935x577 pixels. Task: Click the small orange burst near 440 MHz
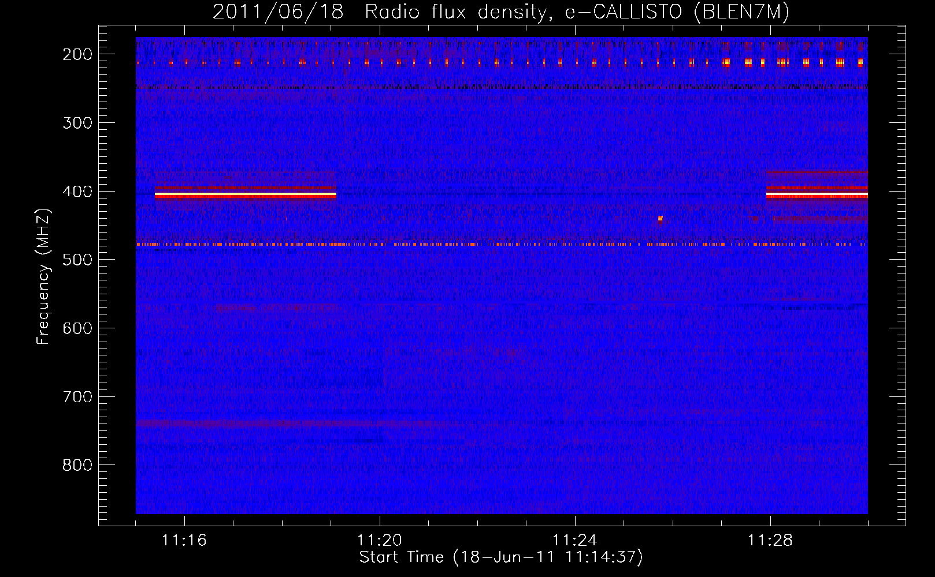tap(661, 218)
